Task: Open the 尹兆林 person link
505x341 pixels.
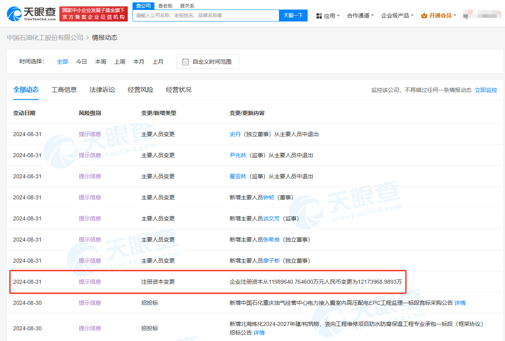Action: [238, 155]
